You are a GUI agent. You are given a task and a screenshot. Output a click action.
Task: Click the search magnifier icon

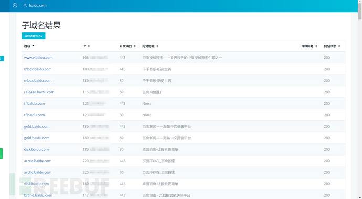click(x=25, y=5)
